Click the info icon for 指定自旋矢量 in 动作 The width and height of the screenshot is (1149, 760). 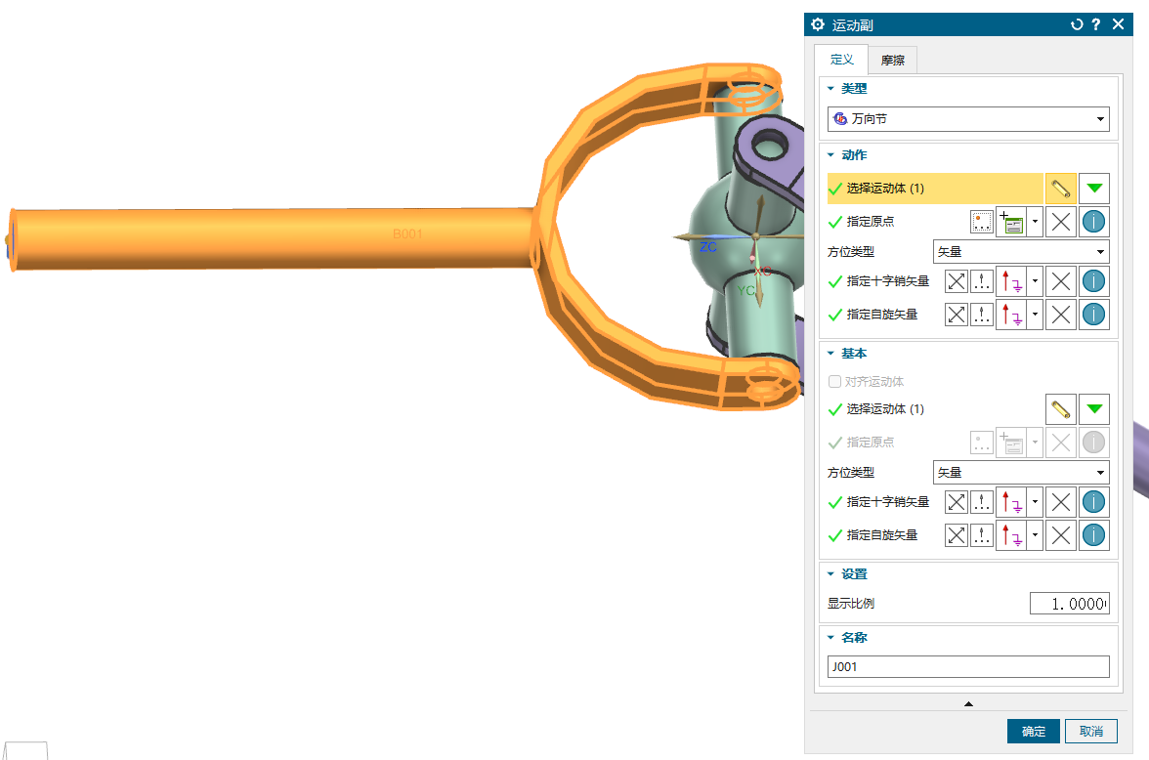[1094, 315]
